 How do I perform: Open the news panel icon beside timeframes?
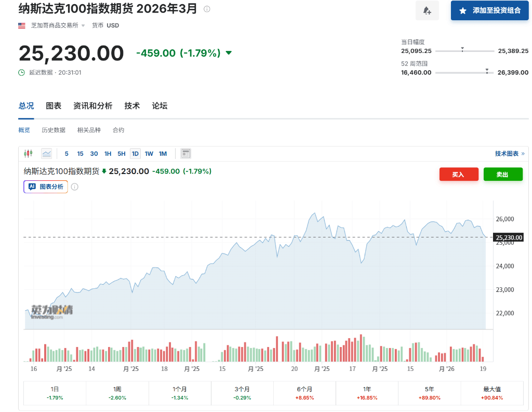tap(185, 153)
